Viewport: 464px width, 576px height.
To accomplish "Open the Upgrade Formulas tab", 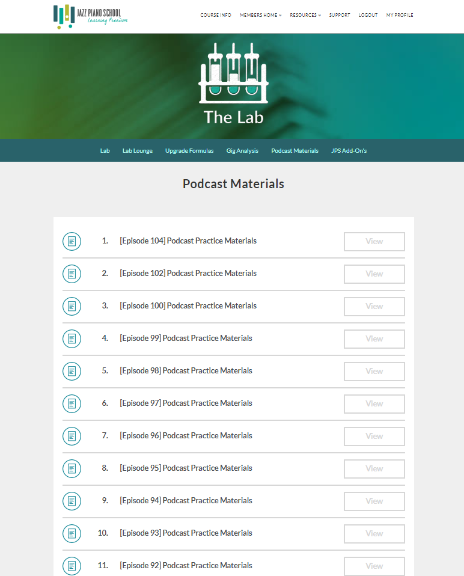I will pos(189,151).
